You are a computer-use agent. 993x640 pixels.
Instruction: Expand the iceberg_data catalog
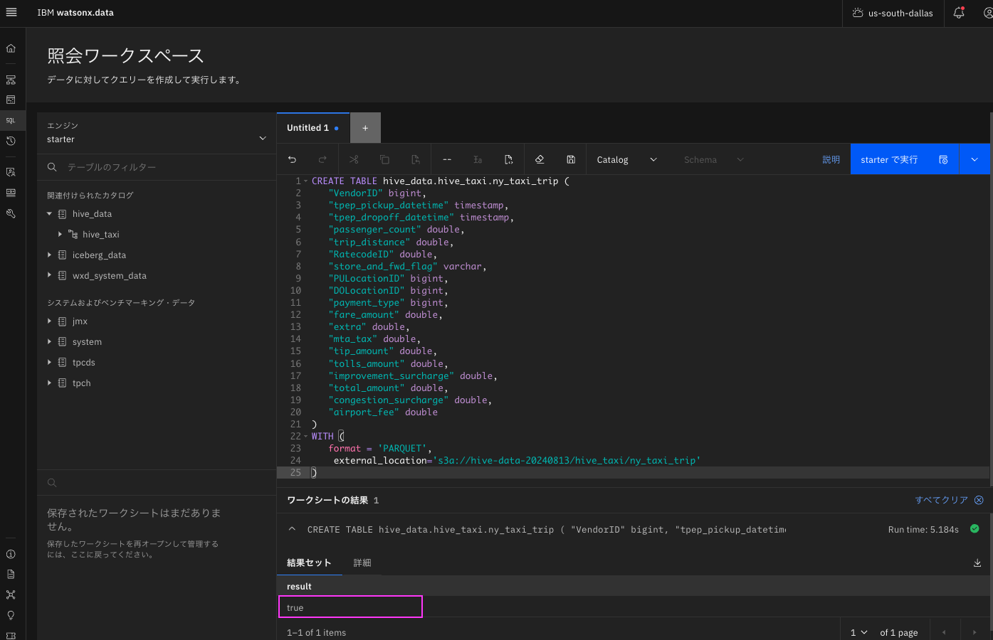coord(49,255)
